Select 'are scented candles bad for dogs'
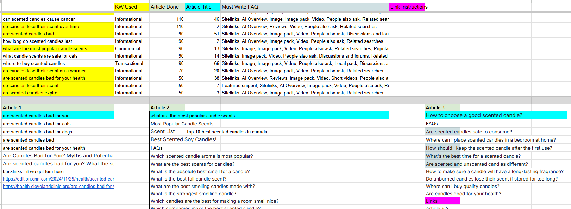Image resolution: width=571 pixels, height=209 pixels. tap(58, 132)
